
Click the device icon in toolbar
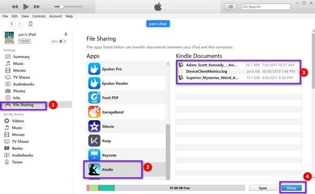(x=30, y=24)
